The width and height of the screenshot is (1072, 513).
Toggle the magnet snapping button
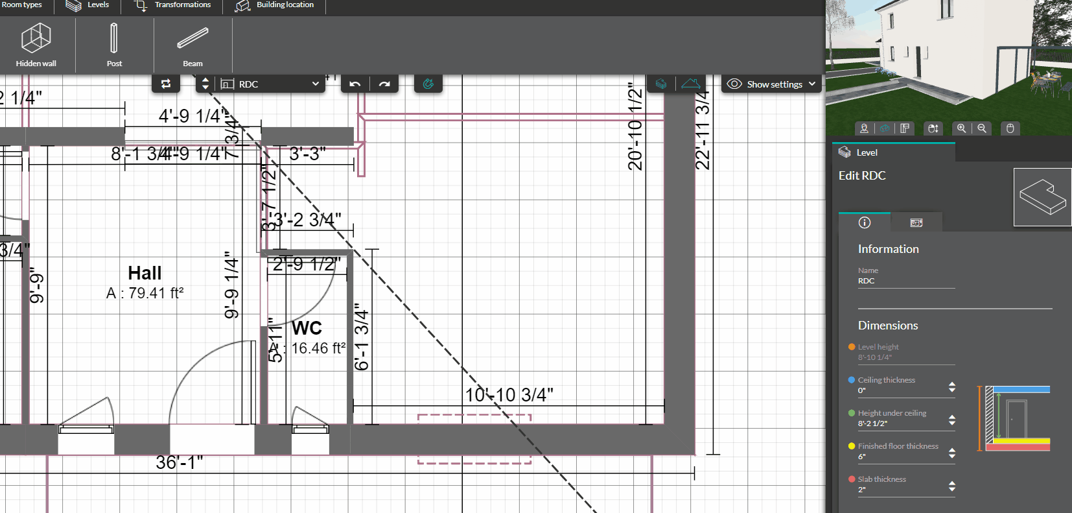(x=428, y=84)
